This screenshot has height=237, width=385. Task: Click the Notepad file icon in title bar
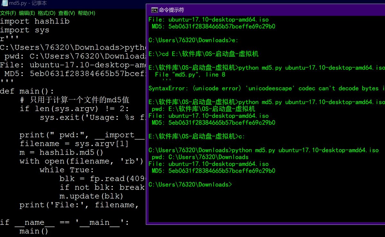pyautogui.click(x=5, y=3)
